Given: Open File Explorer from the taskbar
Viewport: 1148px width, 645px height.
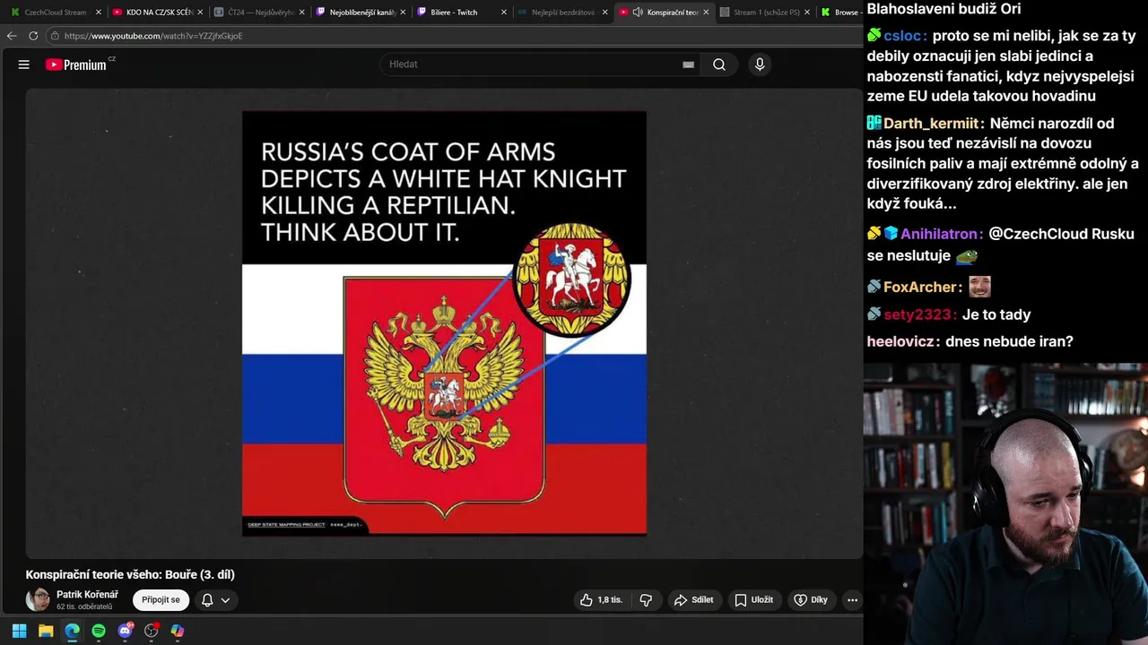Looking at the screenshot, I should [x=46, y=631].
